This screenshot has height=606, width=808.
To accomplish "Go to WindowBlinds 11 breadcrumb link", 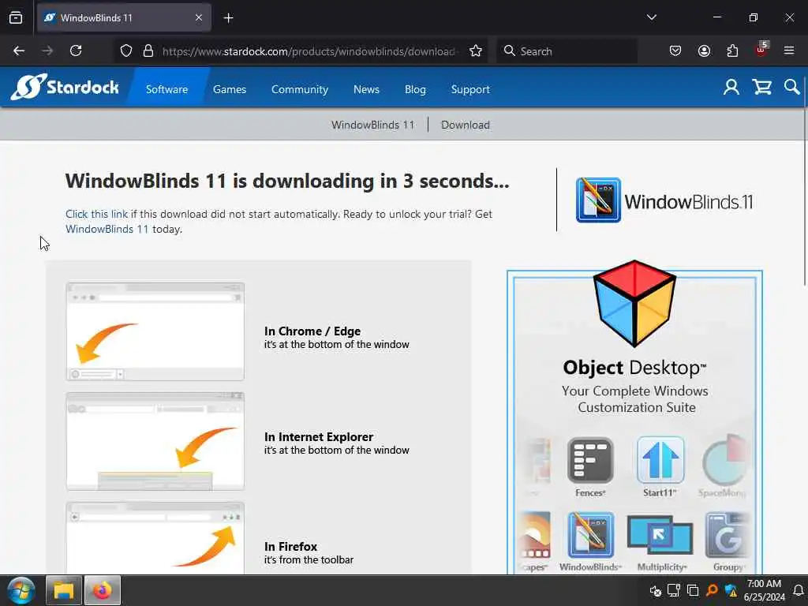I will tap(372, 125).
